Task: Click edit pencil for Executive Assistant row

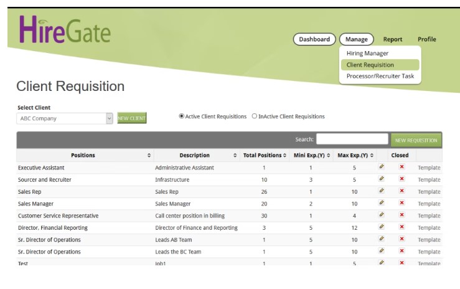Action: [x=381, y=167]
